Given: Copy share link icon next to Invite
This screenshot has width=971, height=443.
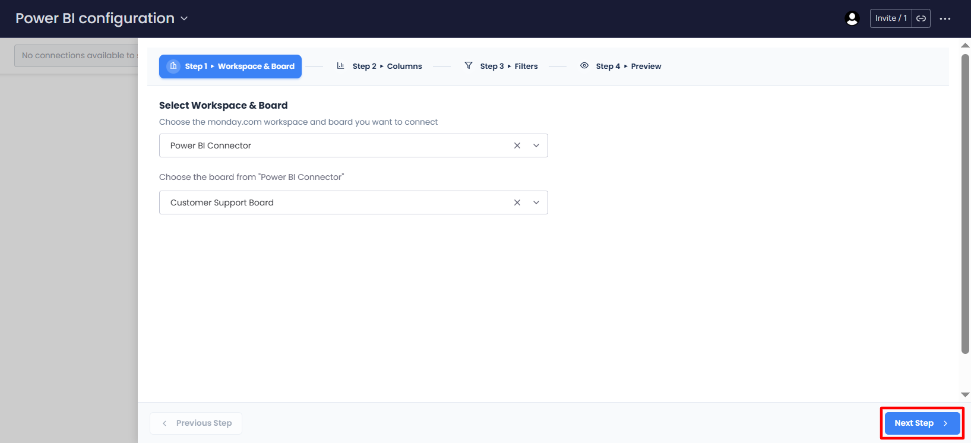Looking at the screenshot, I should [921, 18].
